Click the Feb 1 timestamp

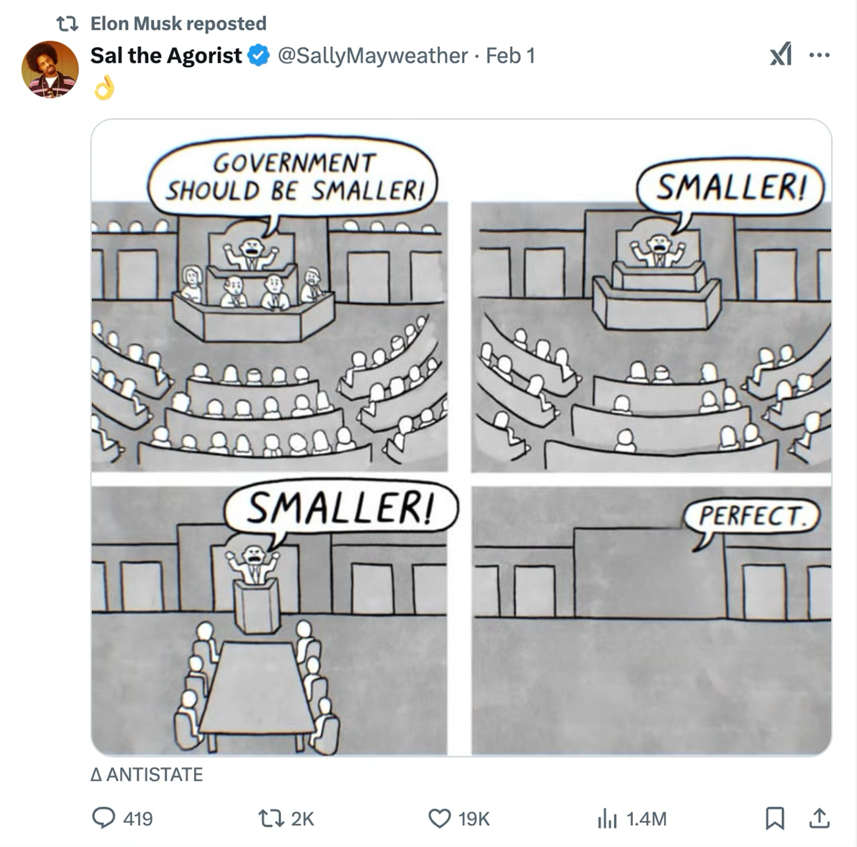click(510, 56)
